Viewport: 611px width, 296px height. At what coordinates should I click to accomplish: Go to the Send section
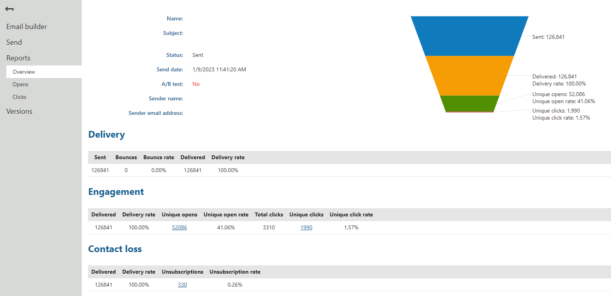(14, 42)
